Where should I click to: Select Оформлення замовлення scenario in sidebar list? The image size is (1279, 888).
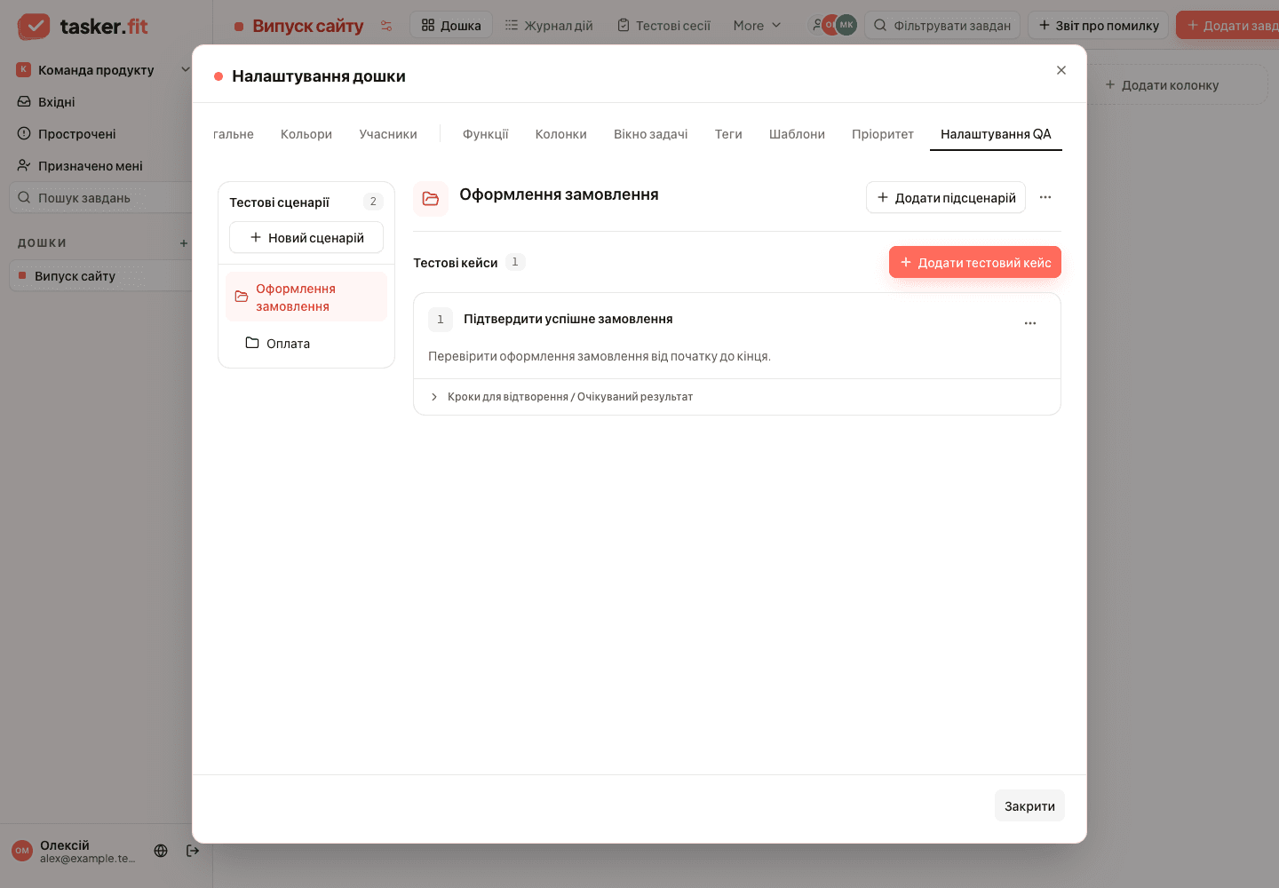(x=306, y=297)
